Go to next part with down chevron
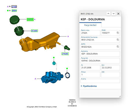Screen dimensions: 131x112 pyautogui.click(x=114, y=14)
